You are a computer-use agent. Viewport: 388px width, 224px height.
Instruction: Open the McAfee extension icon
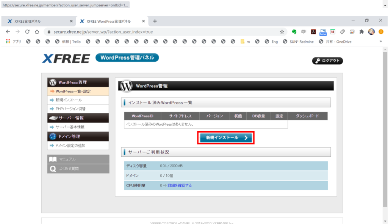(332, 32)
